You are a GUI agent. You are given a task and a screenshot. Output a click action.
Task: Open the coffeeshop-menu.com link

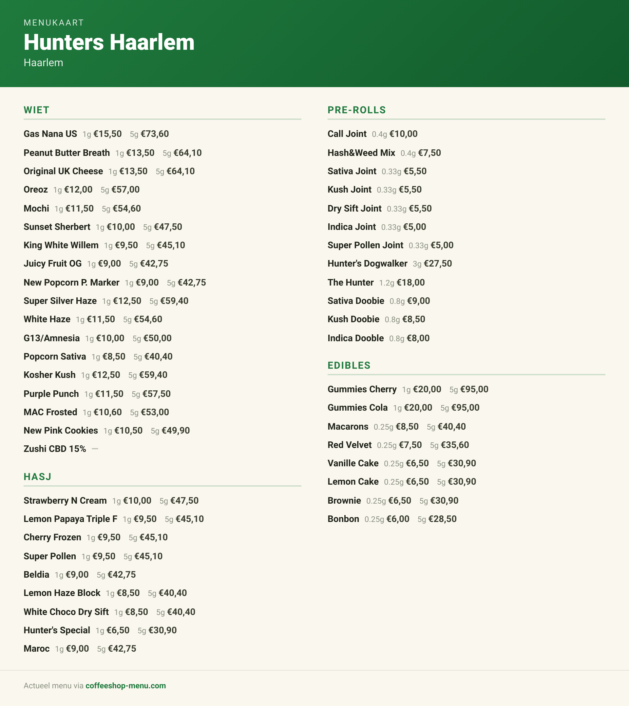[125, 686]
